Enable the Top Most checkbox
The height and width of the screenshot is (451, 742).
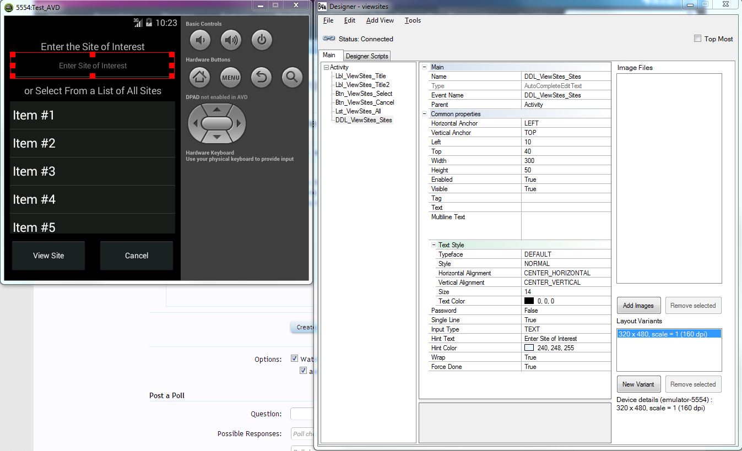click(x=697, y=39)
